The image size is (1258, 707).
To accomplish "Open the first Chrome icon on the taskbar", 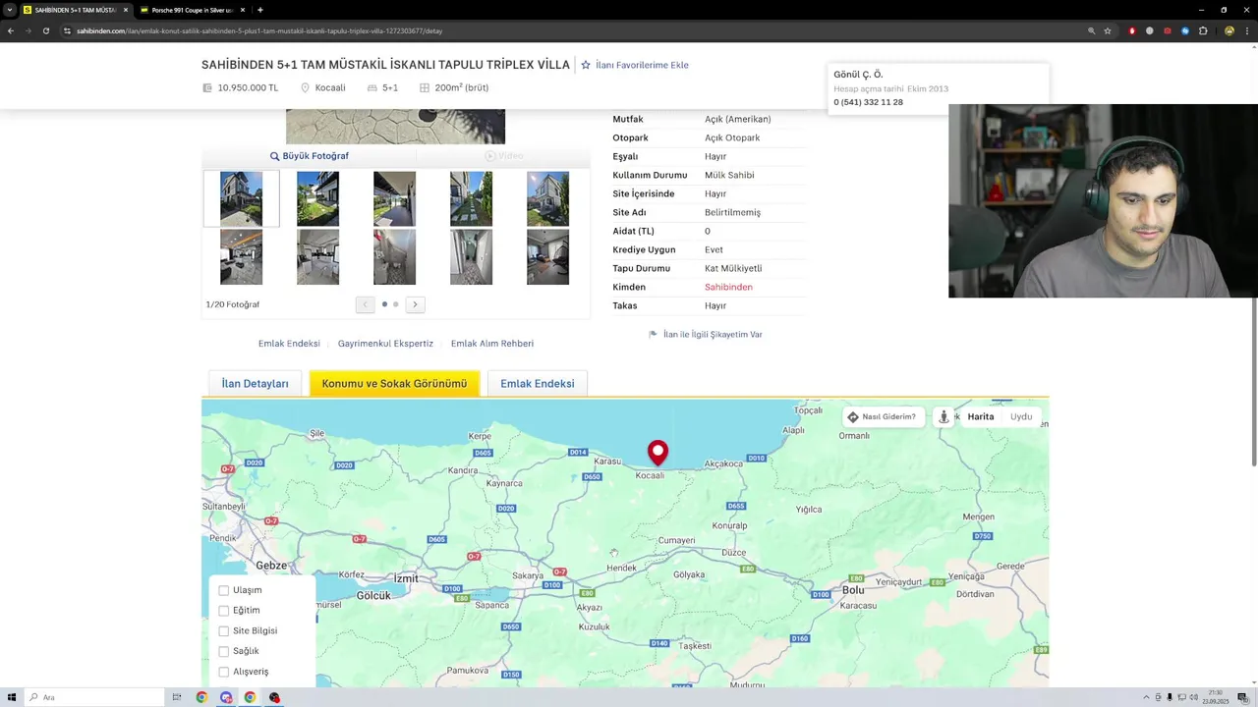I will pyautogui.click(x=201, y=697).
